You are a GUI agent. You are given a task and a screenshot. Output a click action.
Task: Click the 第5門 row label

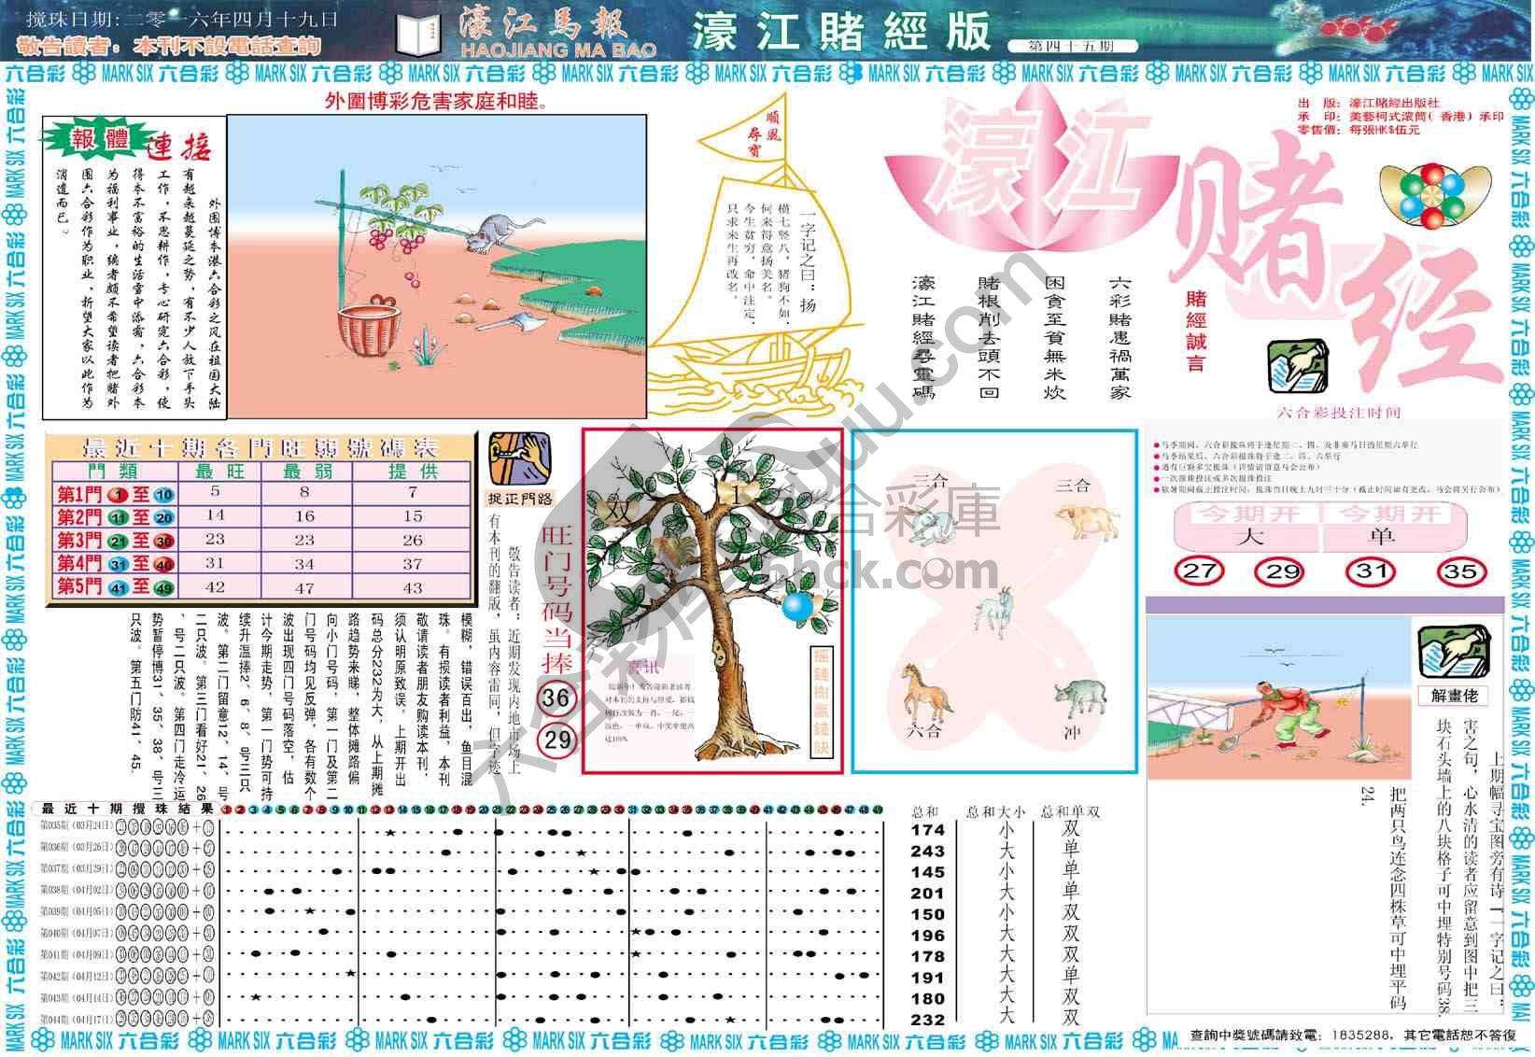[x=114, y=586]
